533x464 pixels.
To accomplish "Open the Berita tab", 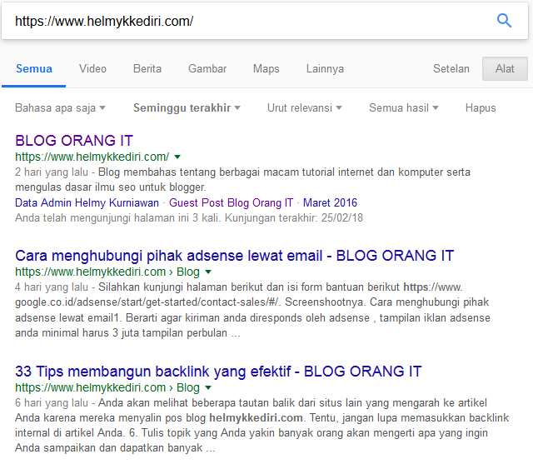I will [147, 68].
